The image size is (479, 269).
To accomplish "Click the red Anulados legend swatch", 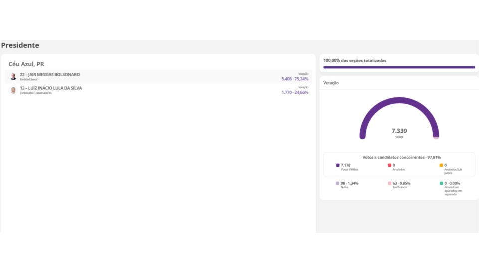I will pyautogui.click(x=390, y=165).
